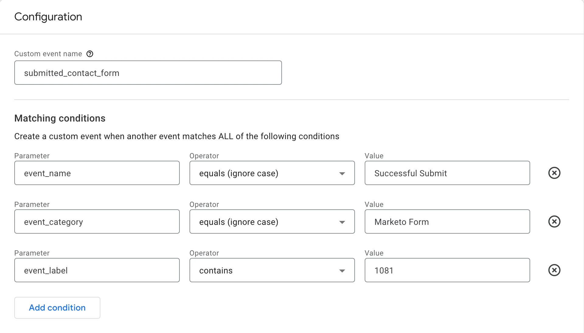
Task: Click the Add condition button
Action: pyautogui.click(x=57, y=307)
